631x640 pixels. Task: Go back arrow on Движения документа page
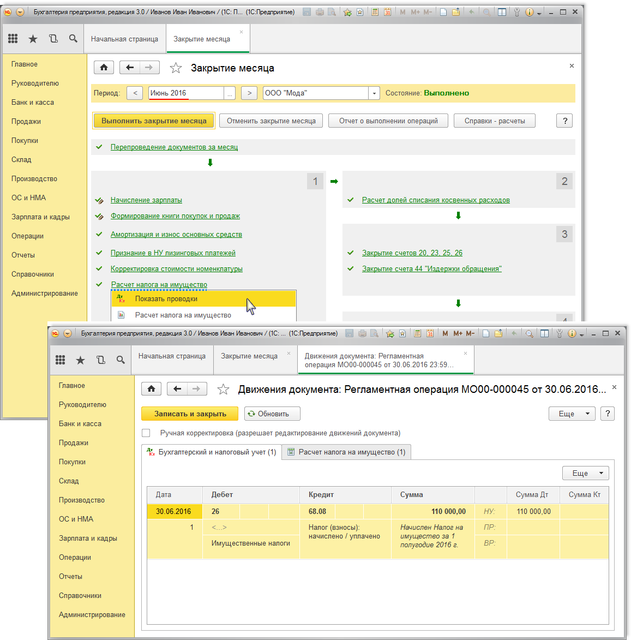(177, 388)
